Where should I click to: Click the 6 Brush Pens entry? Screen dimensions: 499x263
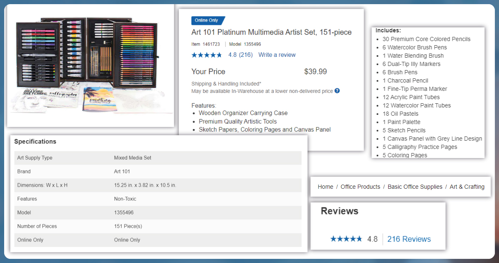[400, 72]
